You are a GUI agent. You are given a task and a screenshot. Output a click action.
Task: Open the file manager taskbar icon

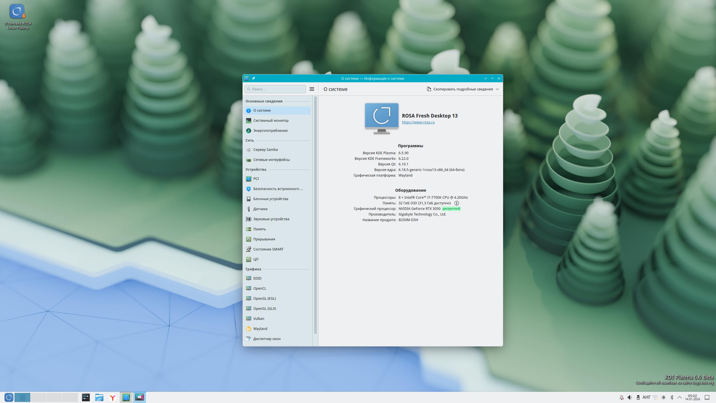pos(99,397)
